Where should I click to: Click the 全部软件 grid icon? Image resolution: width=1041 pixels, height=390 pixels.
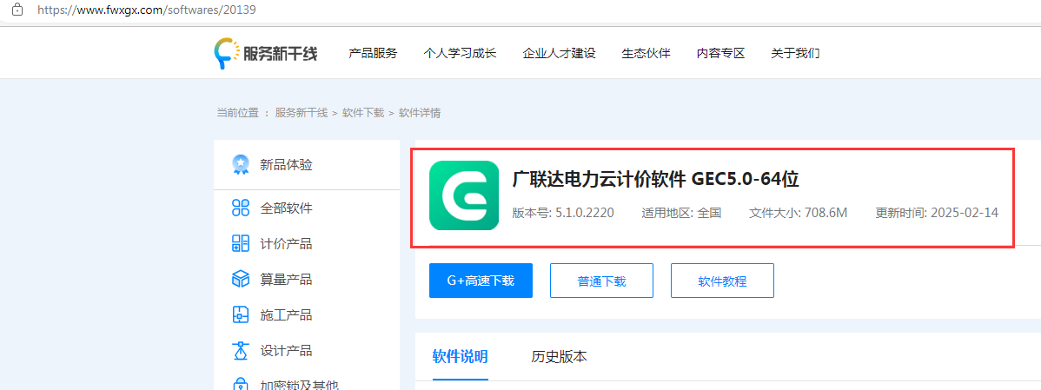241,208
